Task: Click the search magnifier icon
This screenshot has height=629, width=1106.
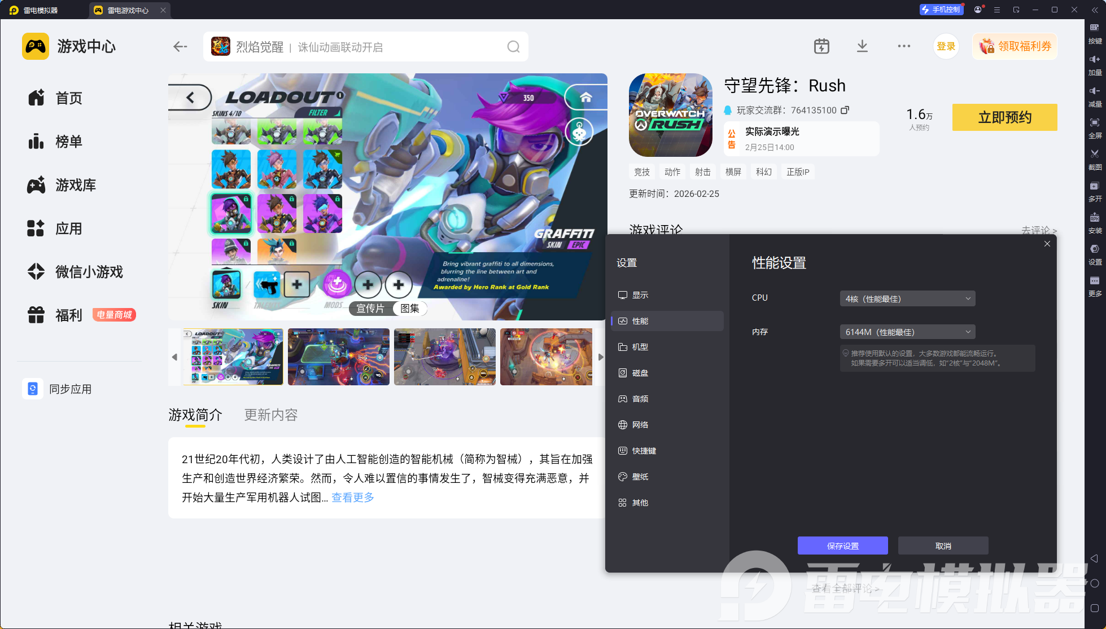Action: click(513, 47)
